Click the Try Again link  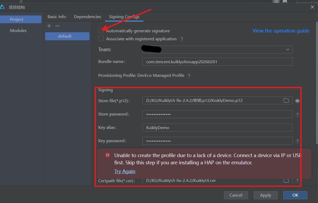point(125,172)
